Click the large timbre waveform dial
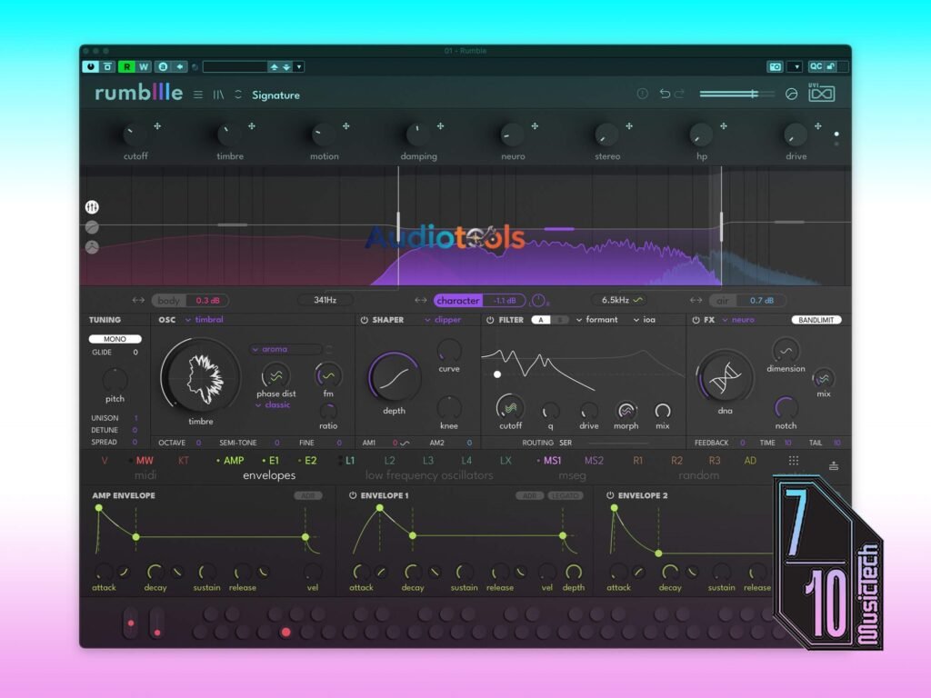 click(201, 377)
